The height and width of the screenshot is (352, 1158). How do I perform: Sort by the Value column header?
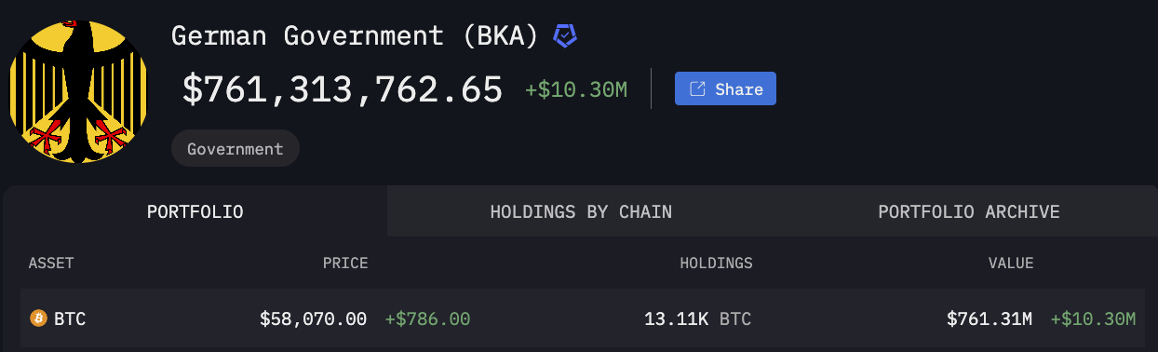coord(1011,264)
